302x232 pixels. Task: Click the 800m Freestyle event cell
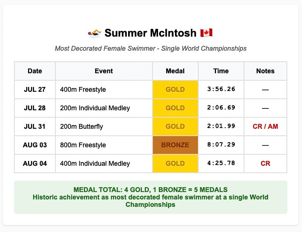pyautogui.click(x=104, y=145)
